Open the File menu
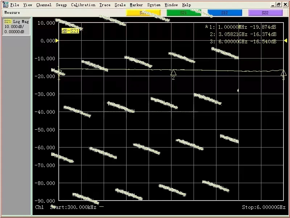This screenshot has width=290, height=218. click(x=14, y=5)
